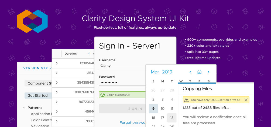
Task: Dismiss the drive space warning alert
Action: tap(246, 100)
